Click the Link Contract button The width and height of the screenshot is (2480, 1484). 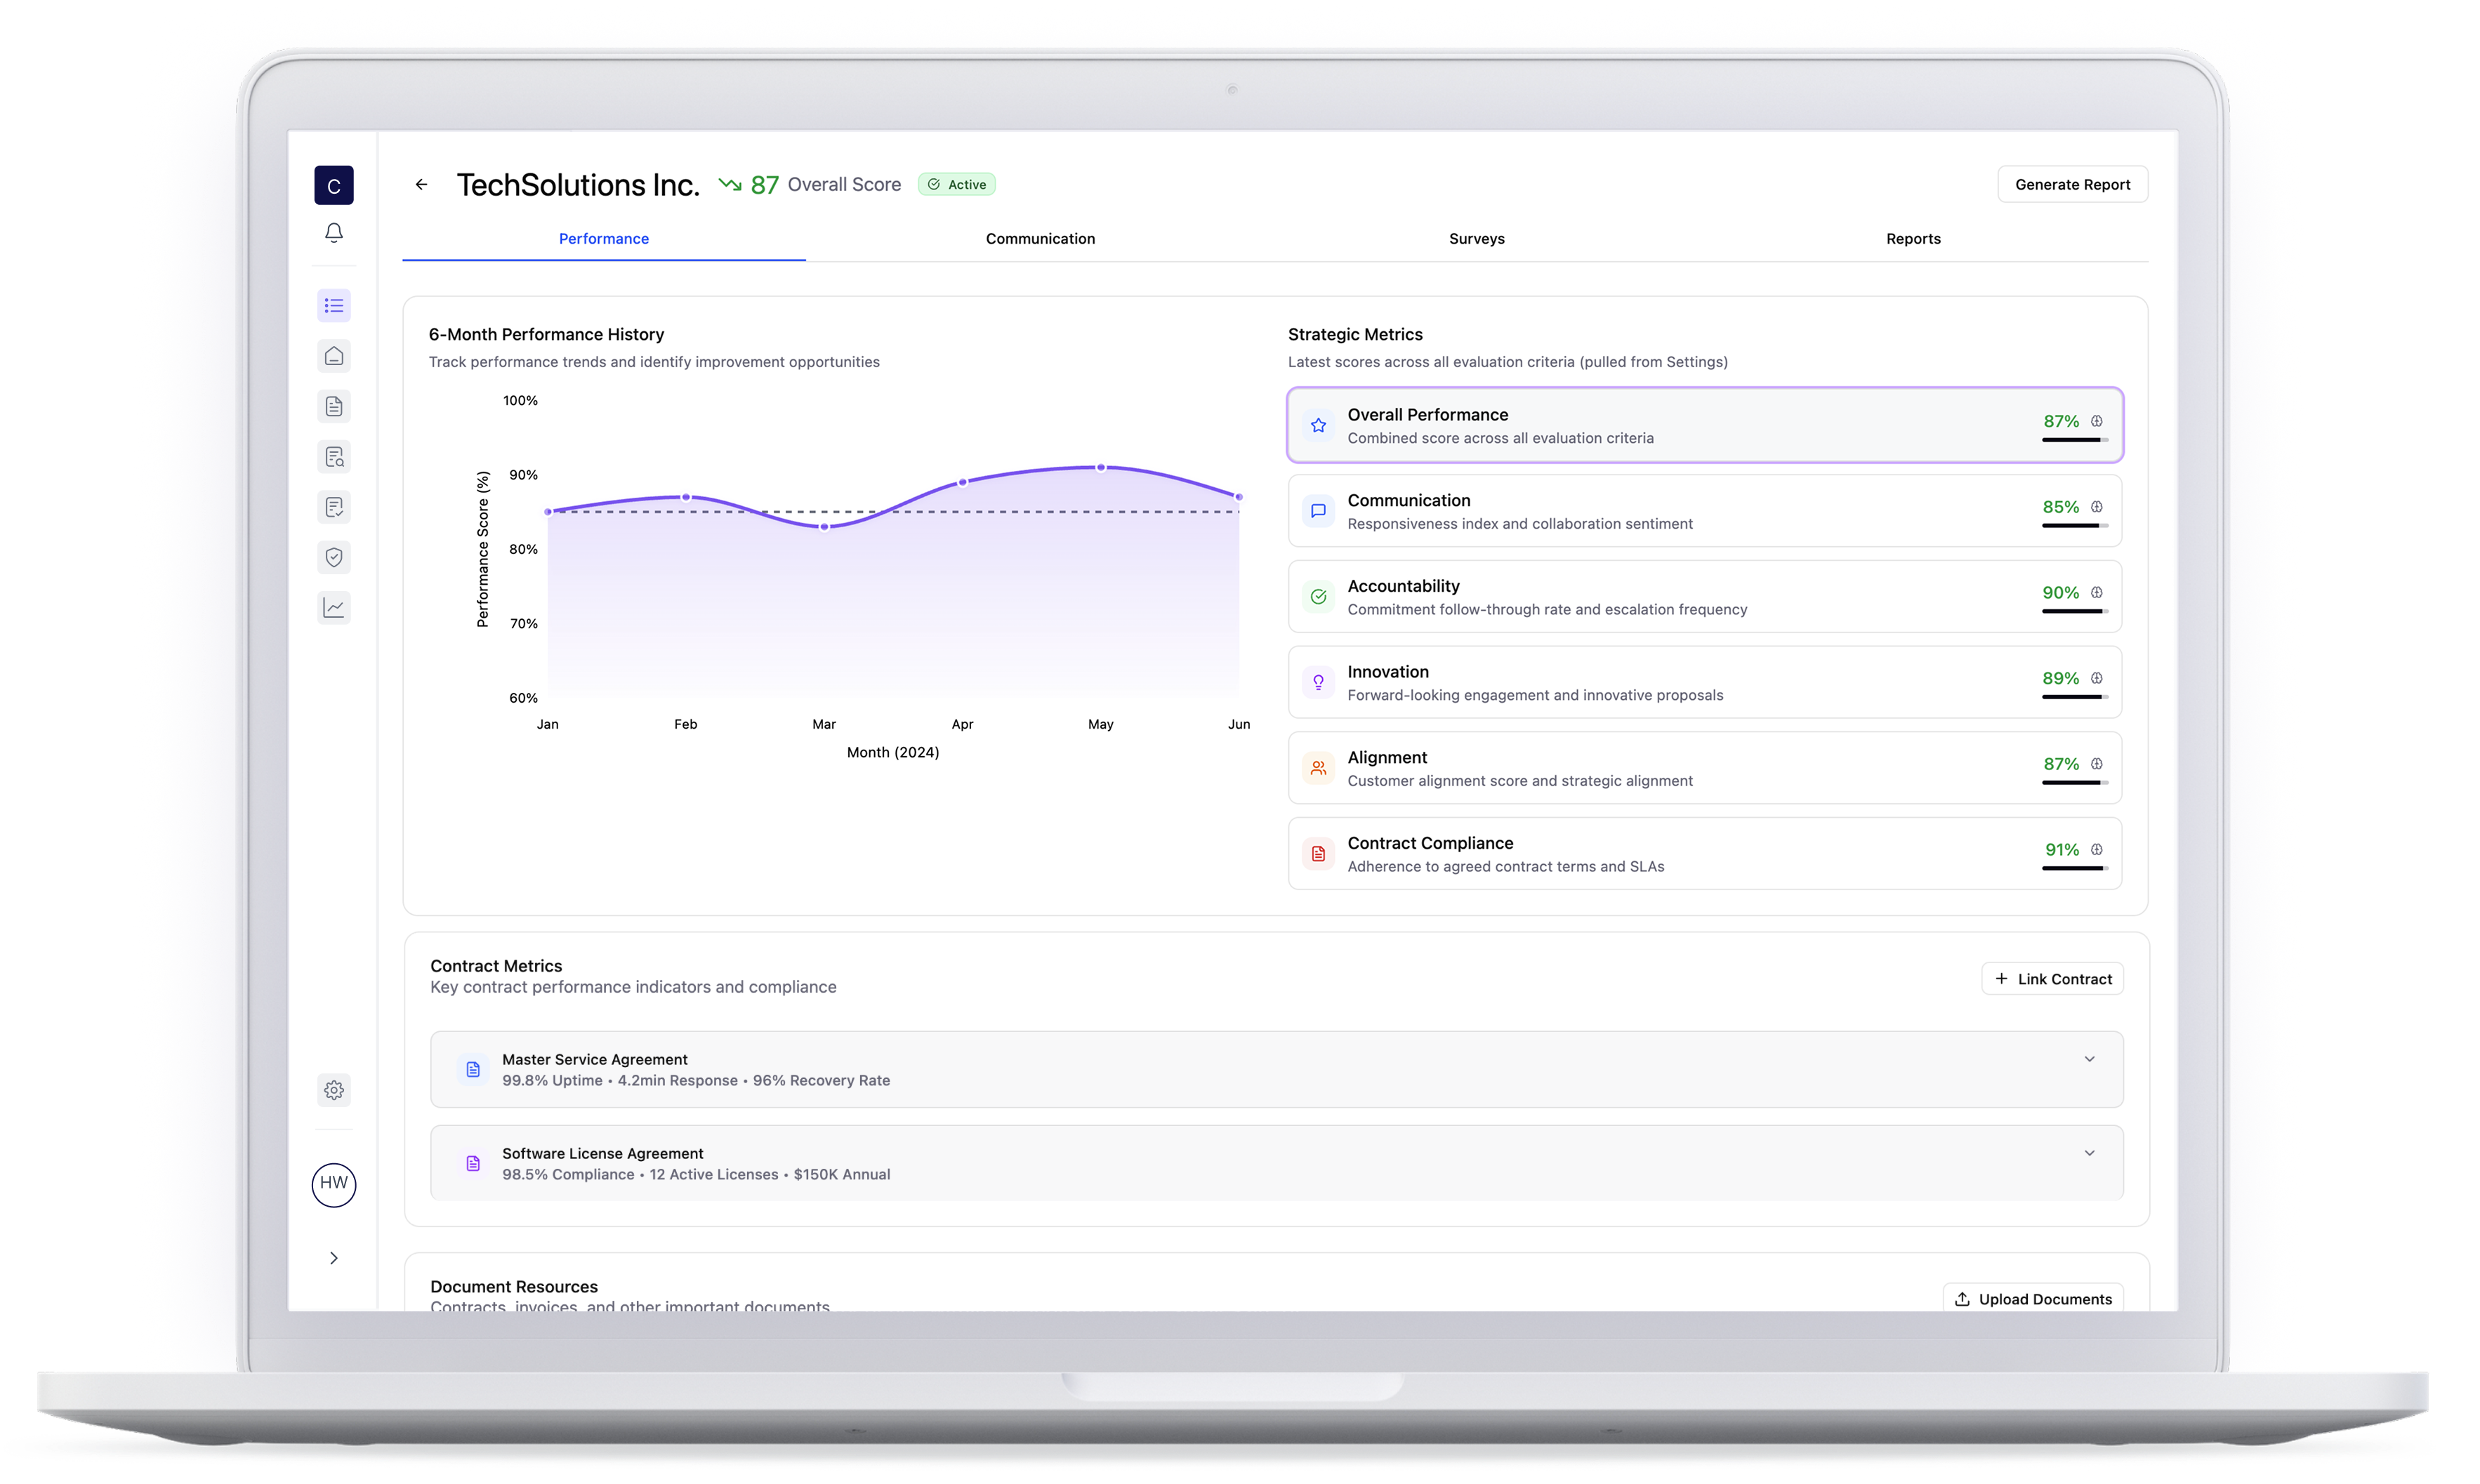click(x=2053, y=979)
